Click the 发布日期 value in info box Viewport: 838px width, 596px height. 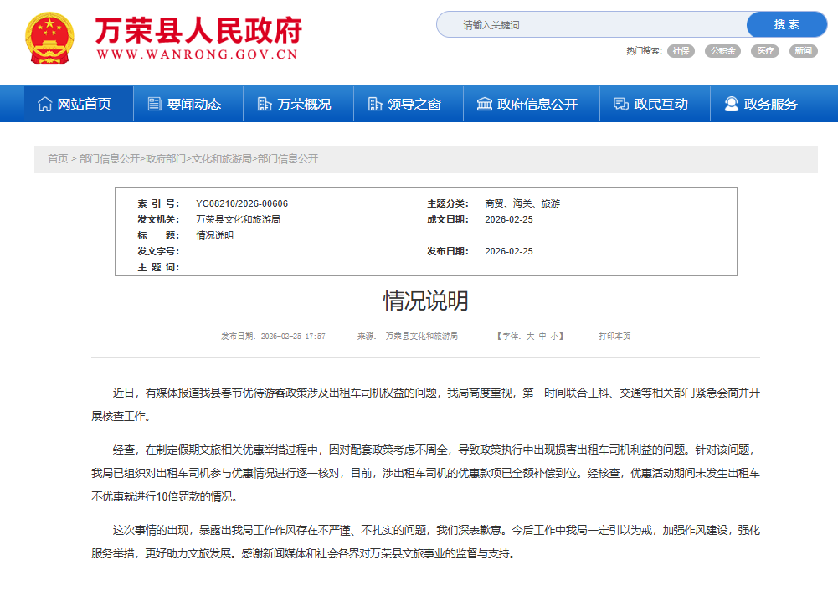509,251
